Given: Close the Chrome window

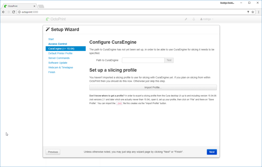Looking at the screenshot, I should click(x=258, y=3).
